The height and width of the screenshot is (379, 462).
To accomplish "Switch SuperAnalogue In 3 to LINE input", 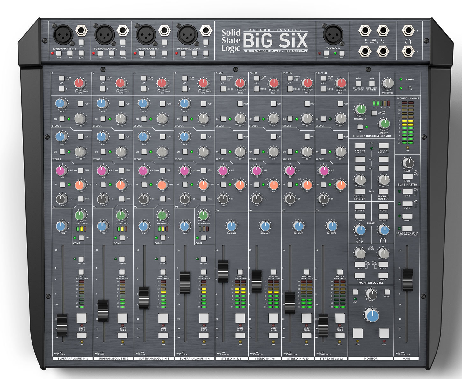I will 164,53.
